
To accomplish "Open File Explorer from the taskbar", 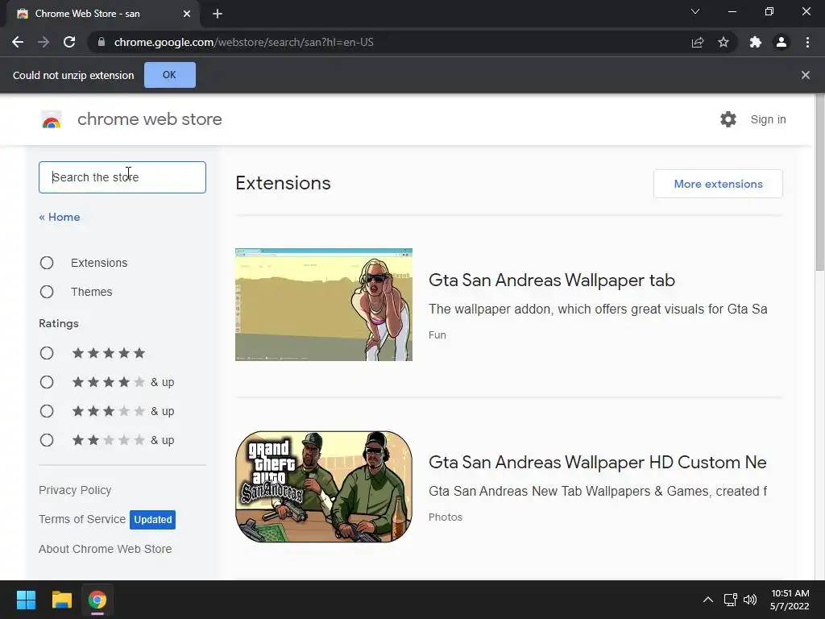I will [x=61, y=600].
